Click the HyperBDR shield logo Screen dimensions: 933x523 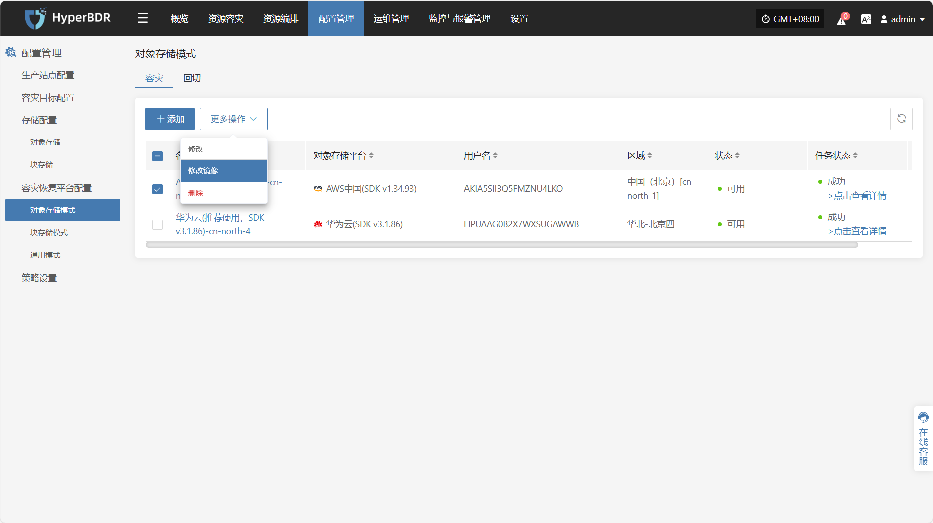(35, 18)
